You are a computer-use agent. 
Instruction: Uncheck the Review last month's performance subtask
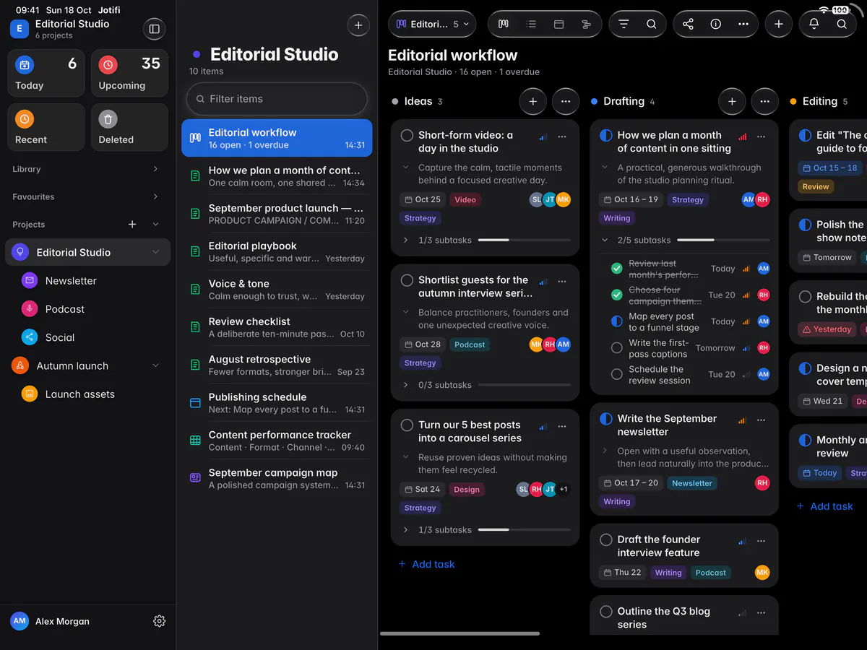616,269
